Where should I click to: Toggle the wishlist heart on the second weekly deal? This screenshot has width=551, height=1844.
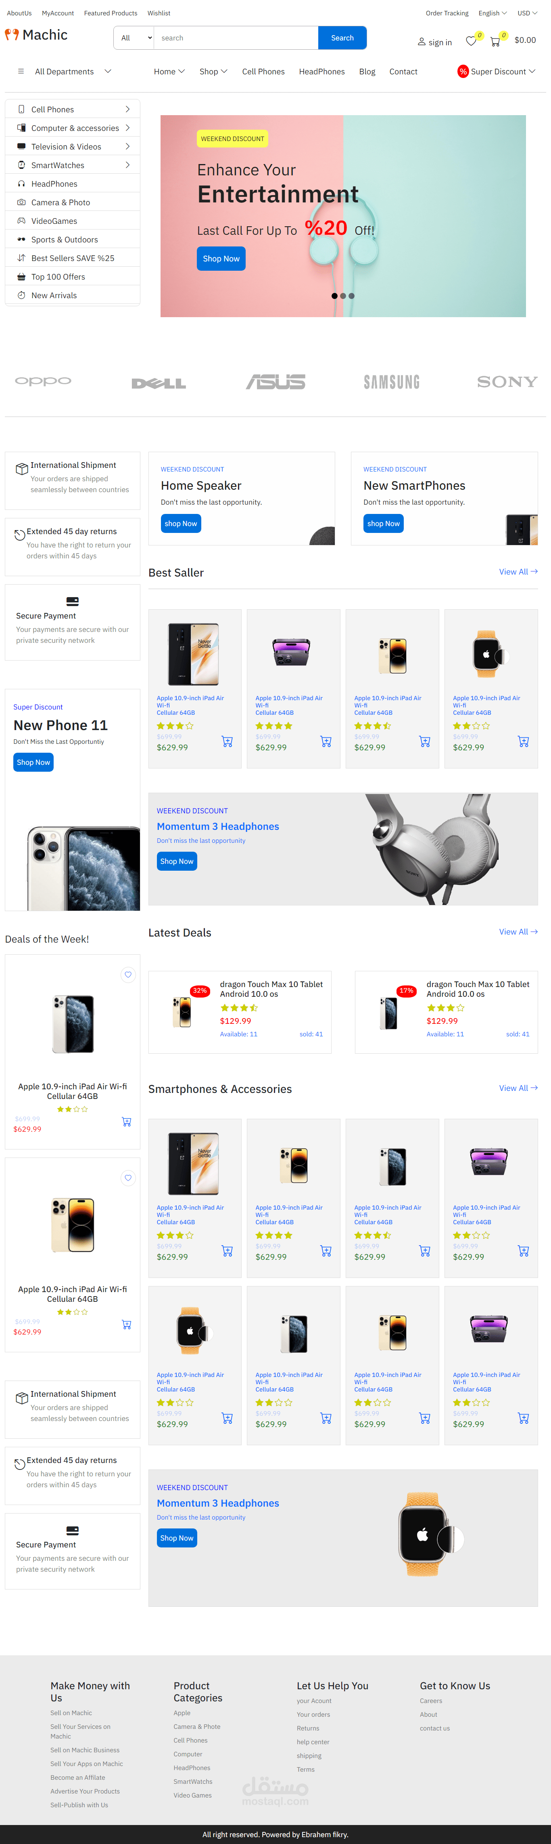coord(128,1178)
